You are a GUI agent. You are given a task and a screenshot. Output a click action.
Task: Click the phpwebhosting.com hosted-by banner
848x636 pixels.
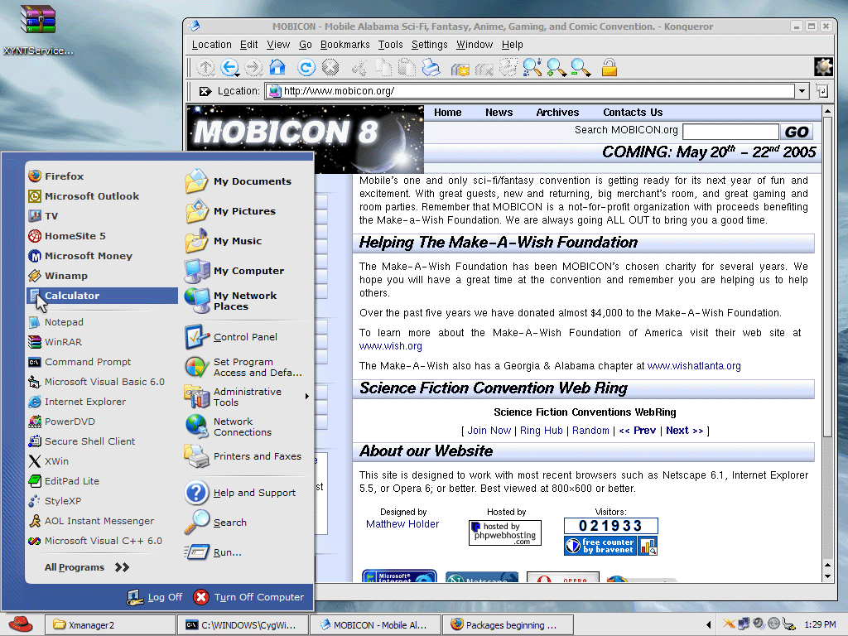pos(504,533)
